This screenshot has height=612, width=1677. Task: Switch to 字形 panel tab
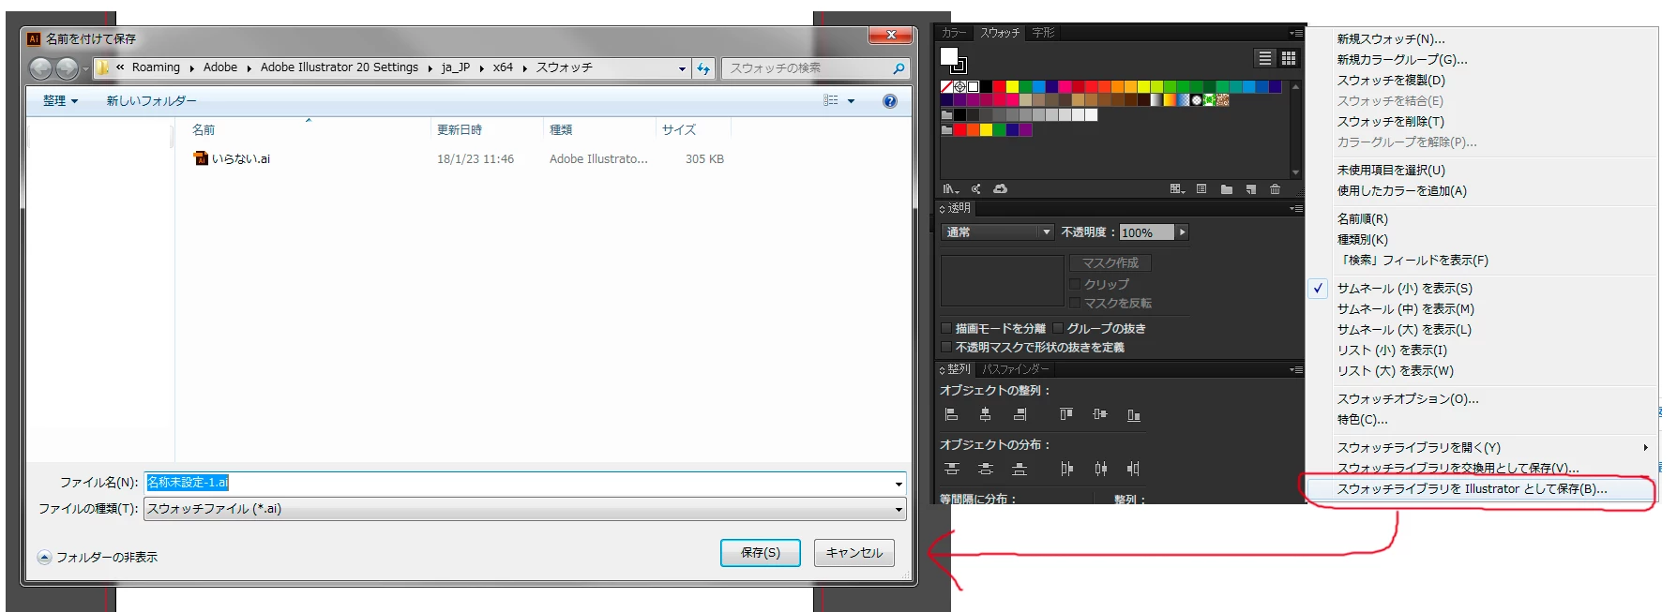pos(1043,33)
